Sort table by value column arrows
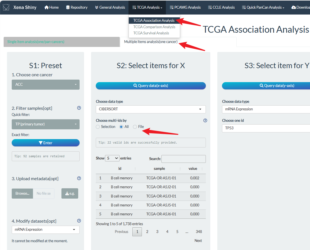The width and height of the screenshot is (310, 250). pos(202,169)
